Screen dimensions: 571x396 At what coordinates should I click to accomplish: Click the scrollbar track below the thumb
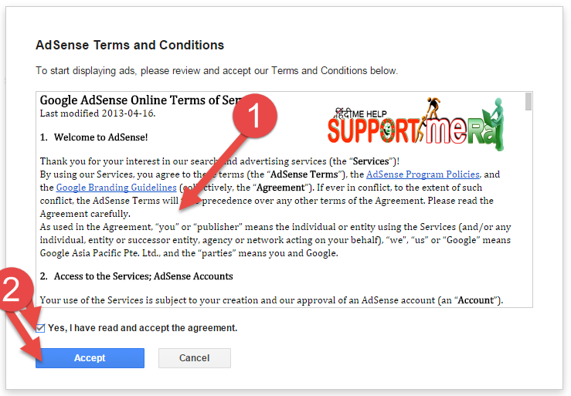tap(529, 208)
